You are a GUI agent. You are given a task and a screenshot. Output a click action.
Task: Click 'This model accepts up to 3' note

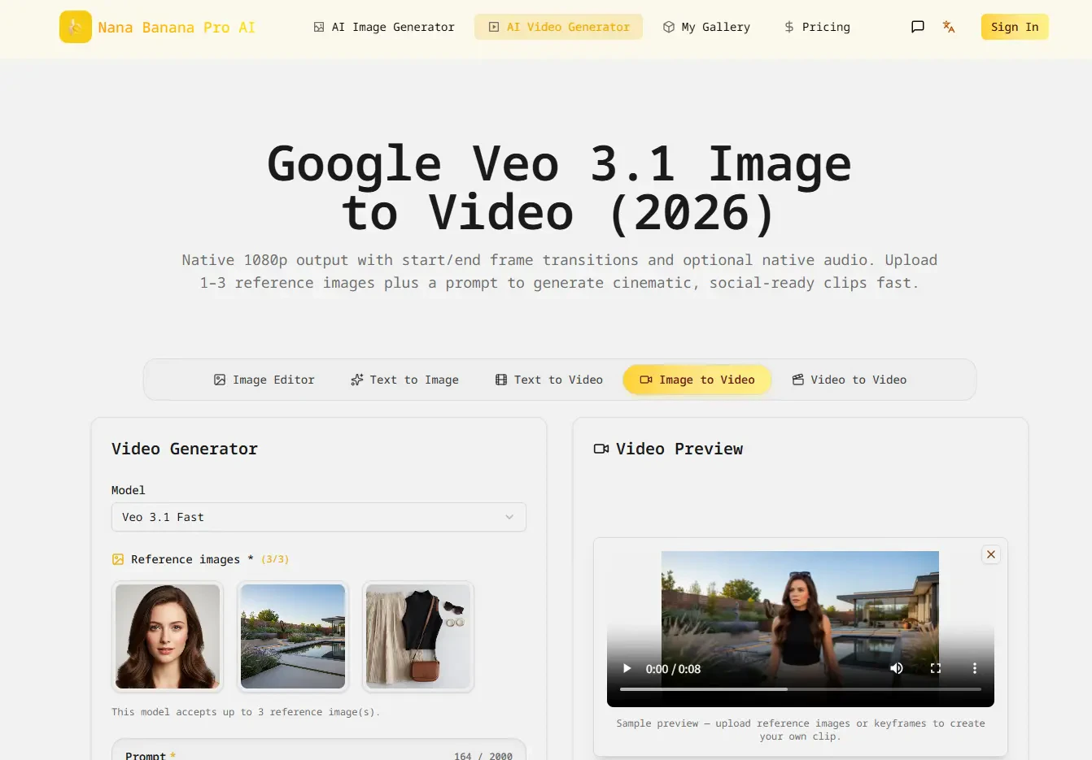pos(246,712)
